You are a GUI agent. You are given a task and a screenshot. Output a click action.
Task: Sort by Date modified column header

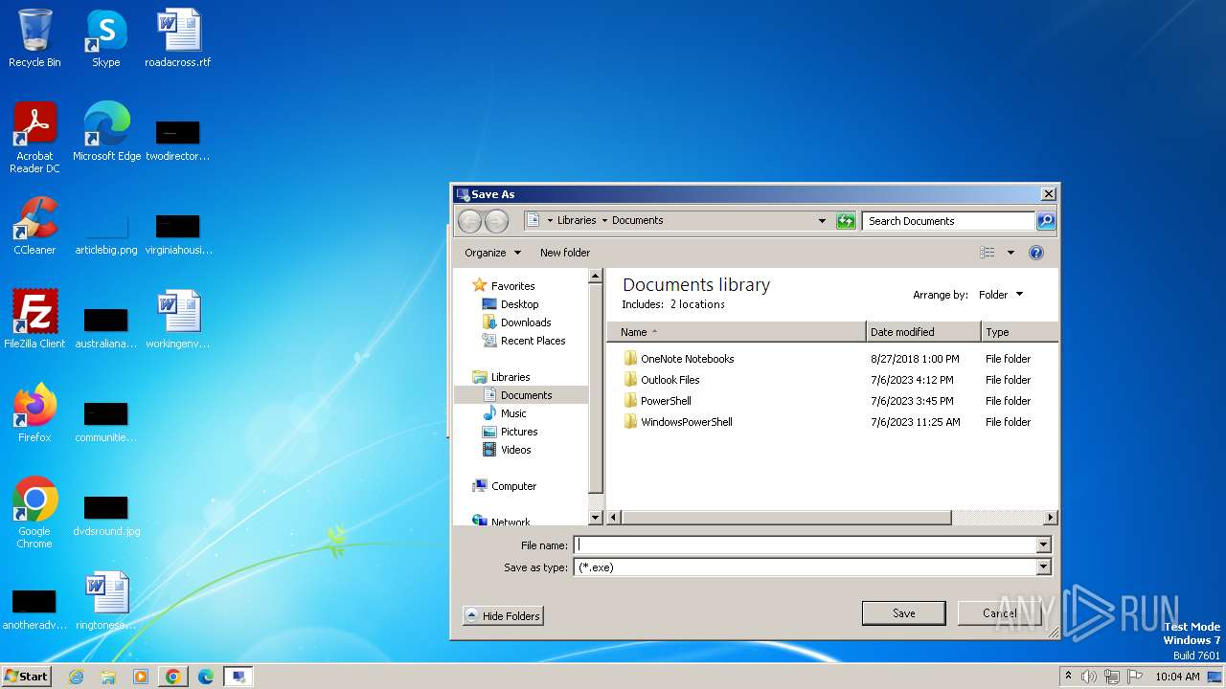923,332
